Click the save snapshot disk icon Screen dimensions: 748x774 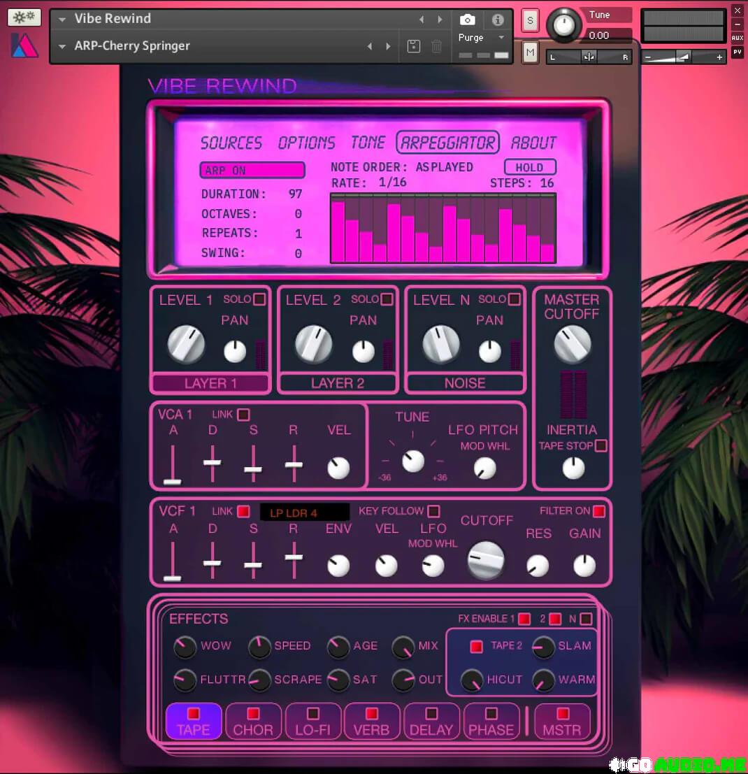pyautogui.click(x=413, y=46)
